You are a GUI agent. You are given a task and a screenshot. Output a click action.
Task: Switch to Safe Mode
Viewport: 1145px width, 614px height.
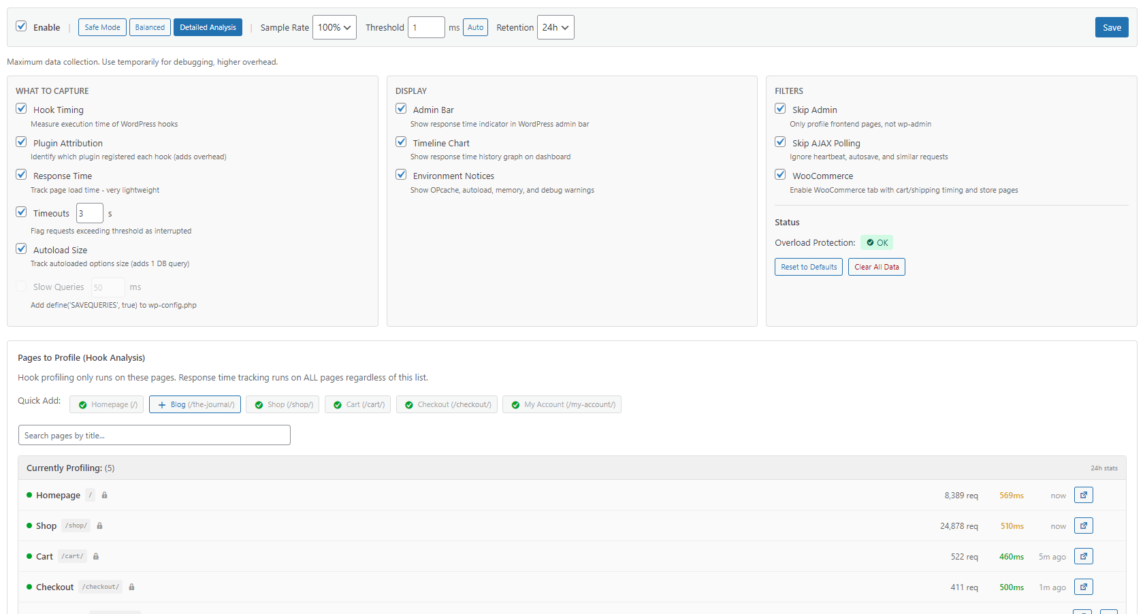point(102,27)
